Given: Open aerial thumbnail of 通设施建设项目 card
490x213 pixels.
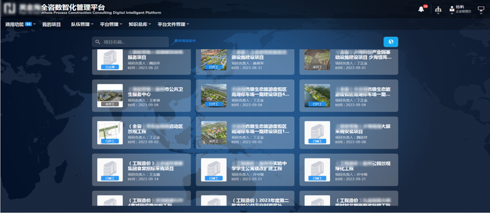Looking at the screenshot, I should [214, 60].
